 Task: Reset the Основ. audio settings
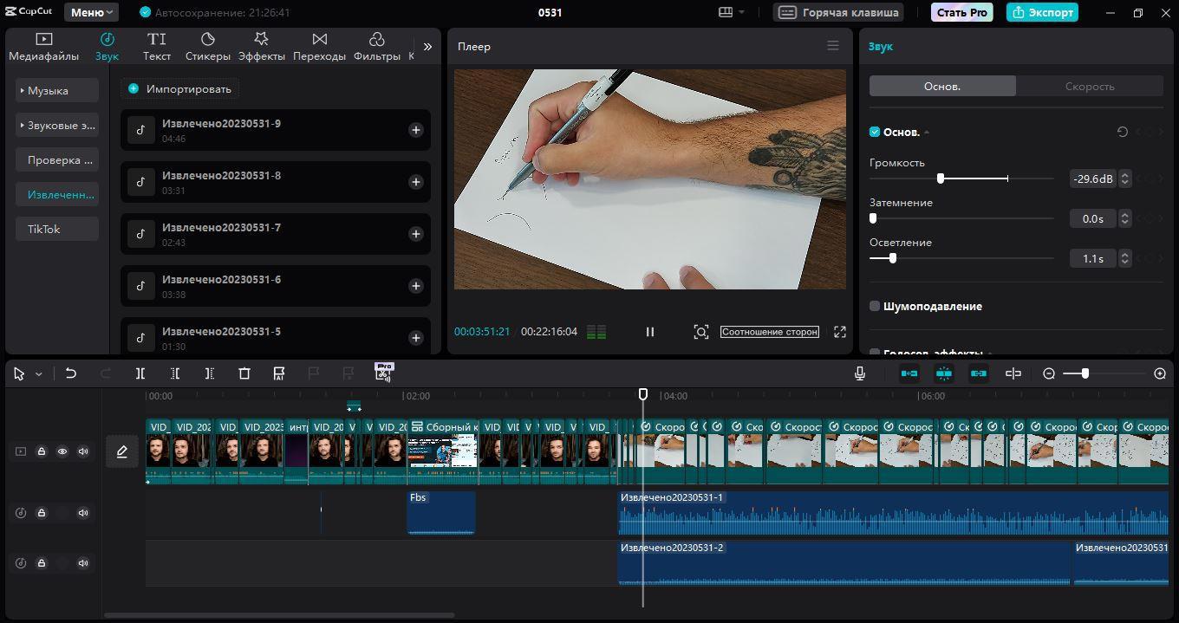point(1122,132)
